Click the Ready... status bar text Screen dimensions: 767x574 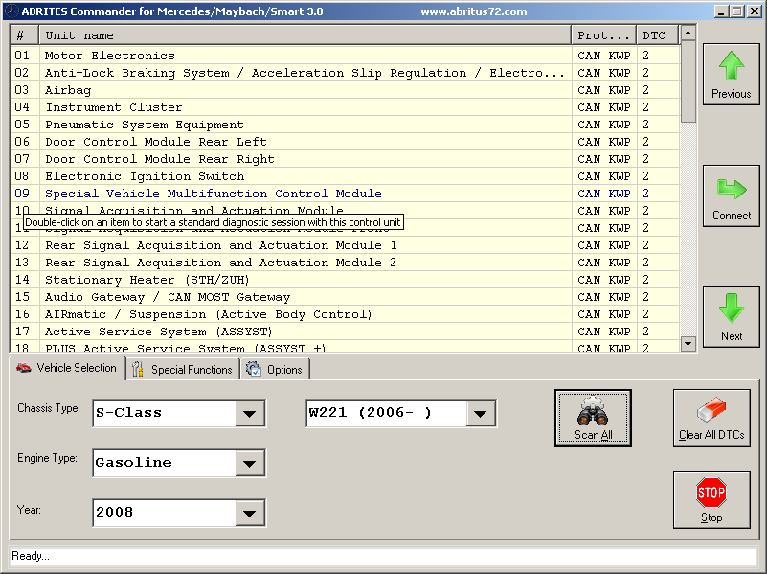(31, 556)
